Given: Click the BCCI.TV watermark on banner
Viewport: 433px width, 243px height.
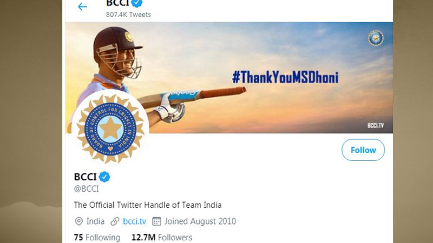Looking at the screenshot, I should click(x=375, y=125).
